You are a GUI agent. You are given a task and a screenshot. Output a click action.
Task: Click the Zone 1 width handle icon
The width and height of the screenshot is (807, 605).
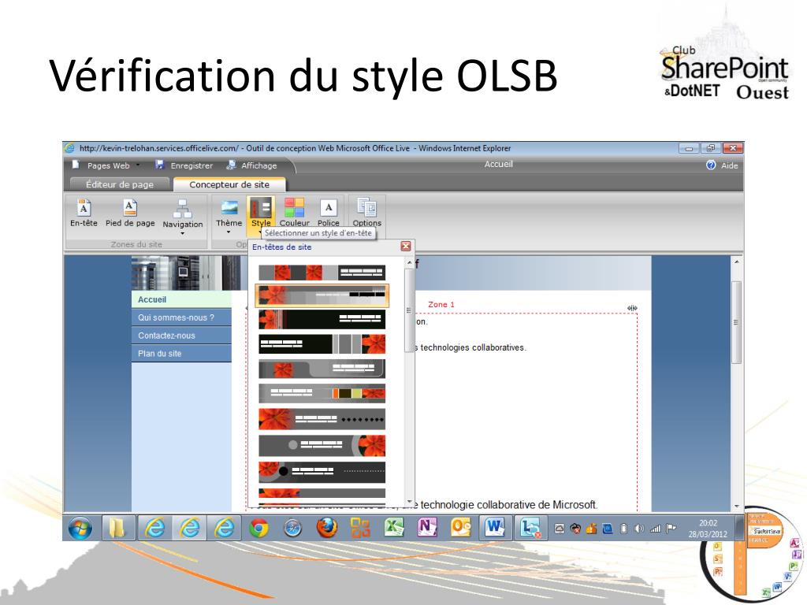click(x=633, y=308)
